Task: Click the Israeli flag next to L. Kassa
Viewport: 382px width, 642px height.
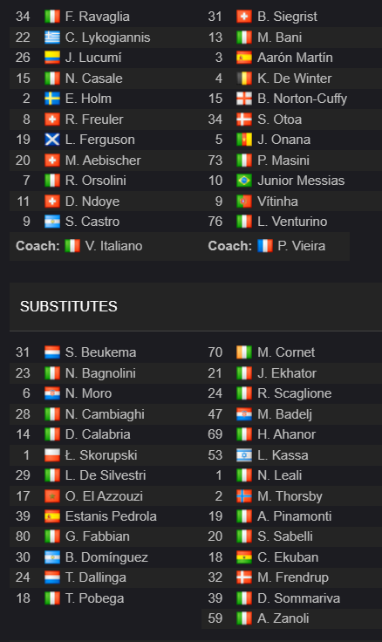Action: point(244,454)
